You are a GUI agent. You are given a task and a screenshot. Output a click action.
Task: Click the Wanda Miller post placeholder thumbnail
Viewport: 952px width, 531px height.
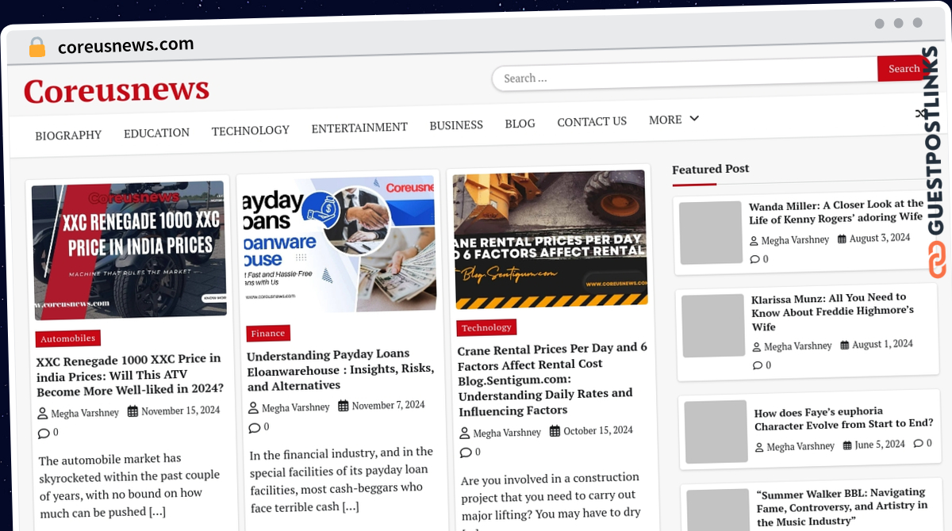click(711, 233)
